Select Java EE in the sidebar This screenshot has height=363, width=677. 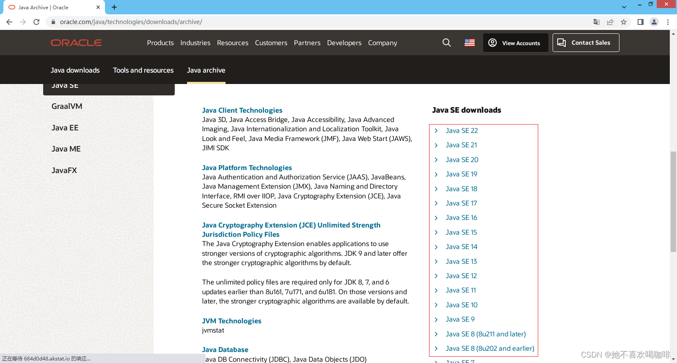pyautogui.click(x=65, y=128)
